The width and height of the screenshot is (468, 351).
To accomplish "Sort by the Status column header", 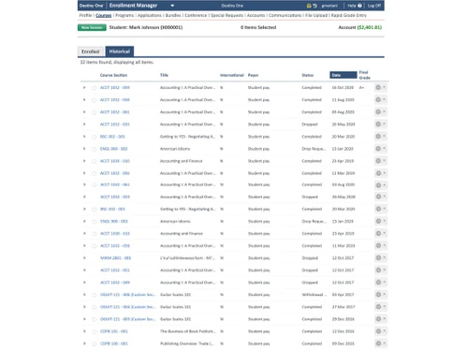I will tap(307, 75).
